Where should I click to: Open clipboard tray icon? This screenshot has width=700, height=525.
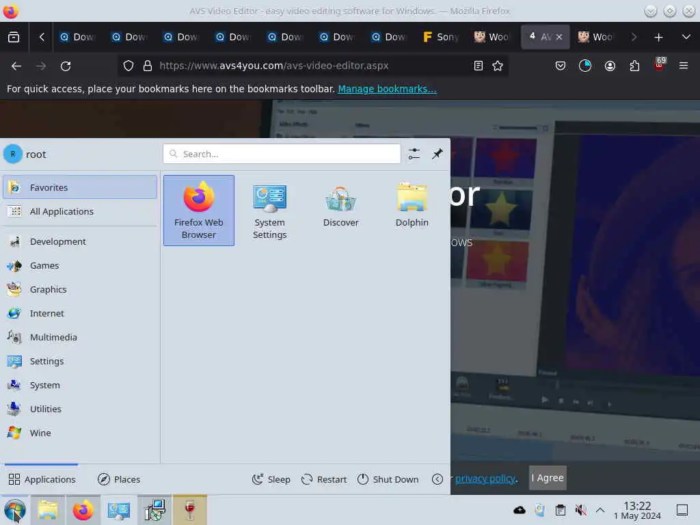(561, 510)
